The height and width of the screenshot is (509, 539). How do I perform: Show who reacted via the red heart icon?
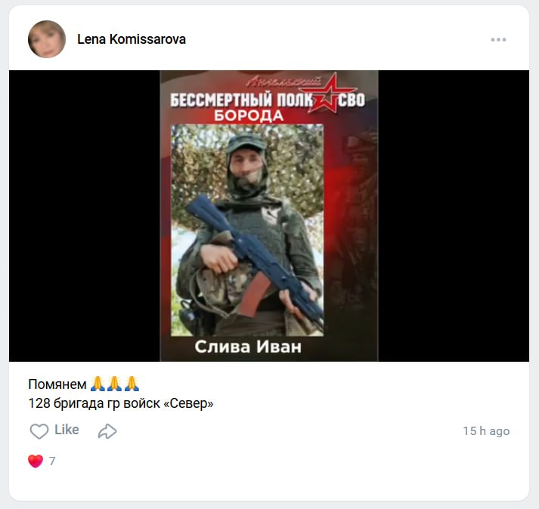pos(36,461)
